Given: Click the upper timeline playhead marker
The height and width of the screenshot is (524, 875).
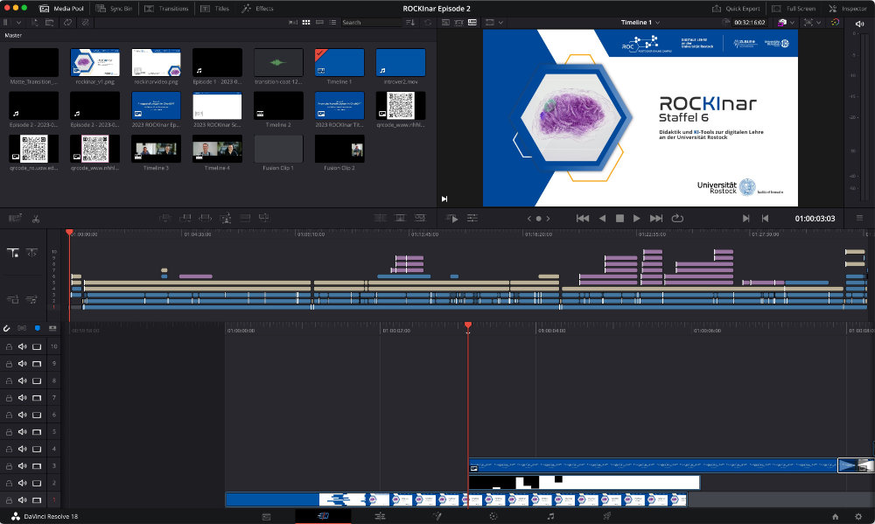Looking at the screenshot, I should pos(69,232).
